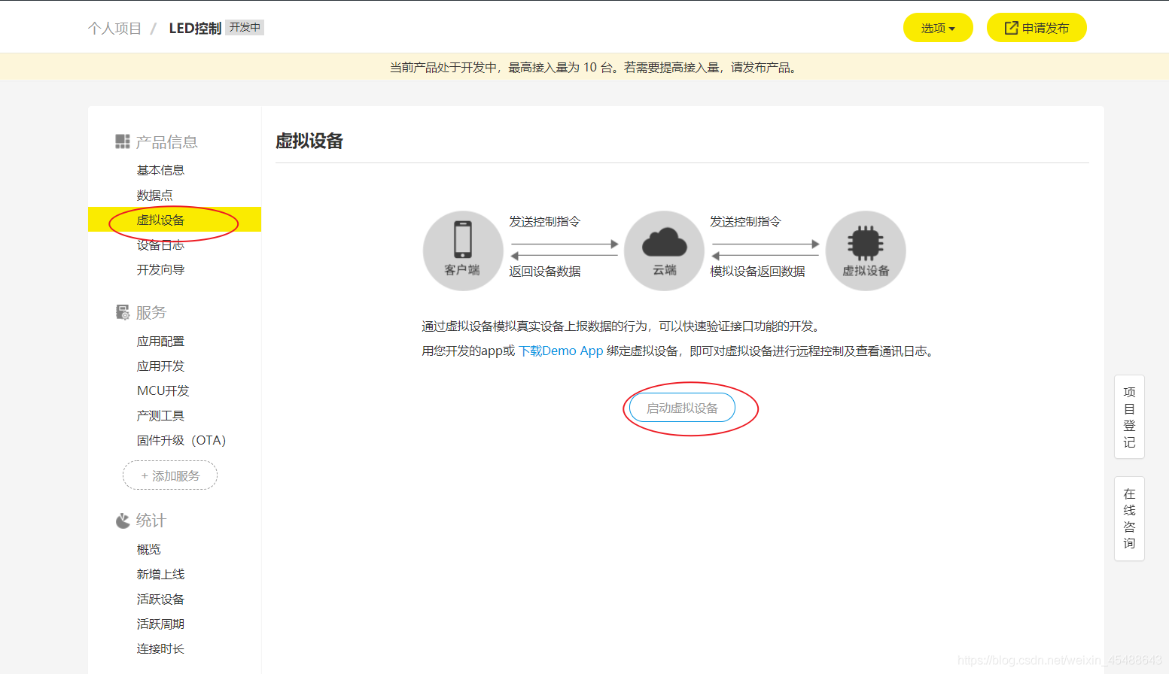
Task: Open 设备日志 in the sidebar
Action: coord(160,245)
